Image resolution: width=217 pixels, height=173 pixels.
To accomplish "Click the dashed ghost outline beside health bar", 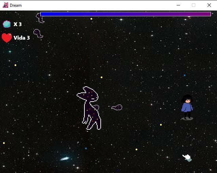I will (x=40, y=18).
